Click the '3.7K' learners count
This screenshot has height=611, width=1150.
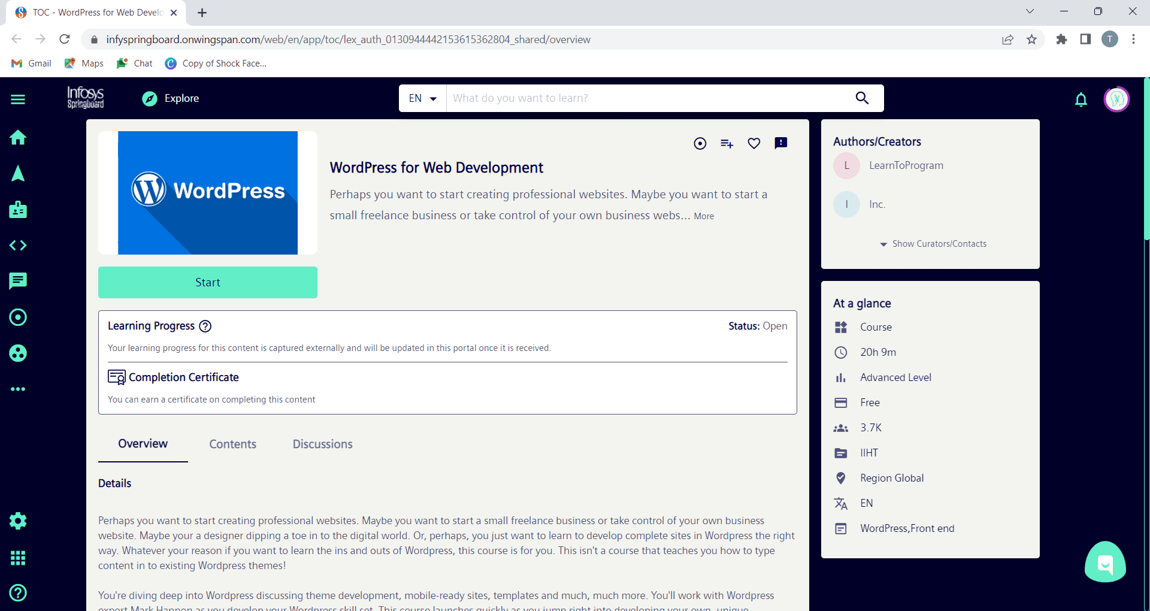tap(871, 428)
